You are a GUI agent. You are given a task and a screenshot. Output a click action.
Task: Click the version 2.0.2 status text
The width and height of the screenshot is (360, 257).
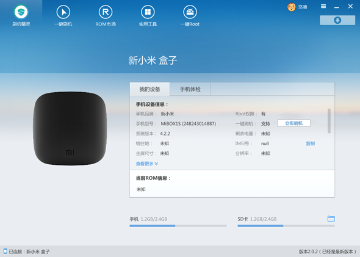pos(328,252)
